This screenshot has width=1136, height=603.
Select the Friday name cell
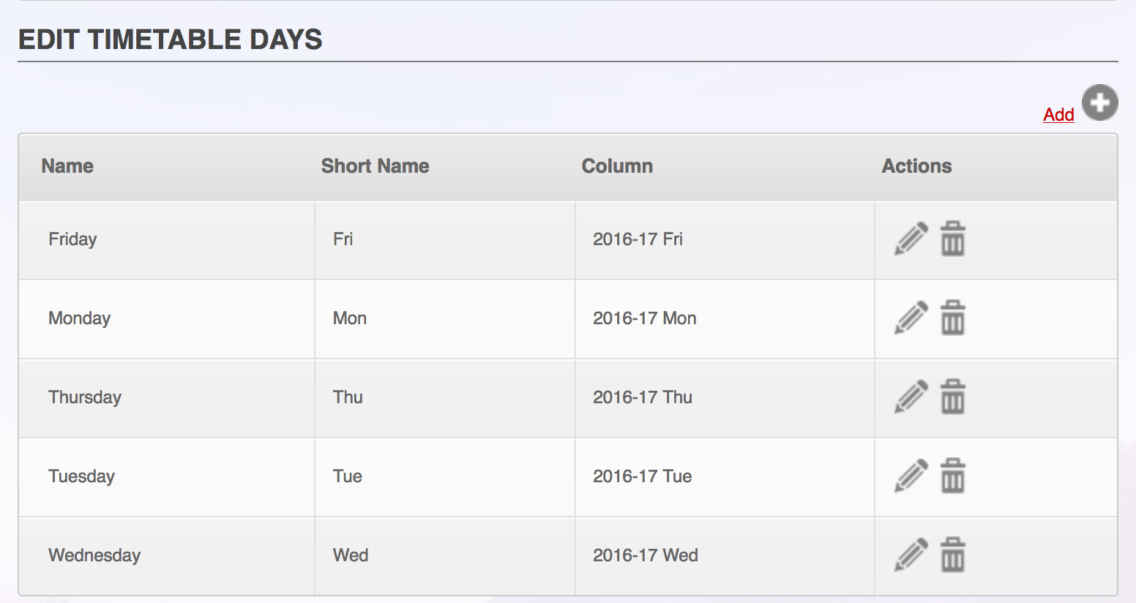click(x=167, y=240)
